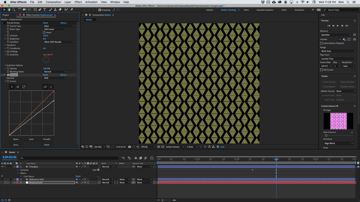The width and height of the screenshot is (360, 202).
Task: Select the Hand tool in toolbar
Action: [9, 10]
